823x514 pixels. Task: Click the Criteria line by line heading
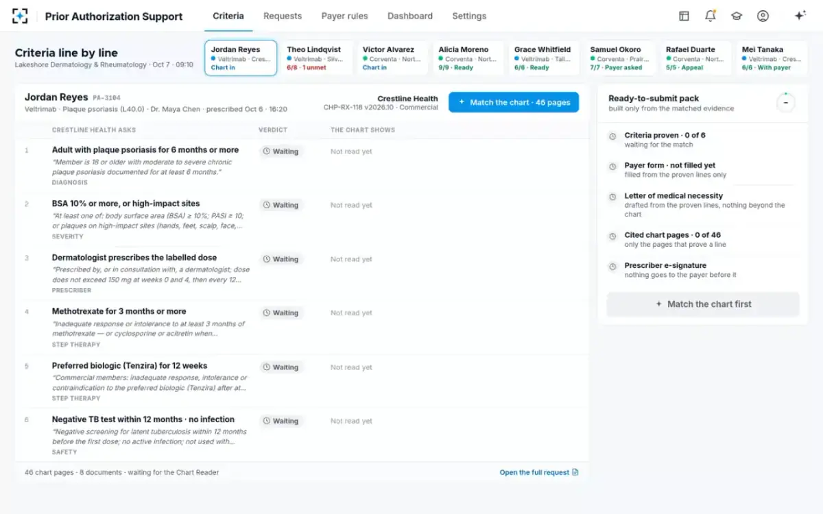[x=67, y=53]
